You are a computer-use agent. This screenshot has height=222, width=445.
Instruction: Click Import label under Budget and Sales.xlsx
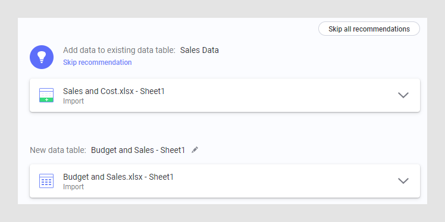73,187
